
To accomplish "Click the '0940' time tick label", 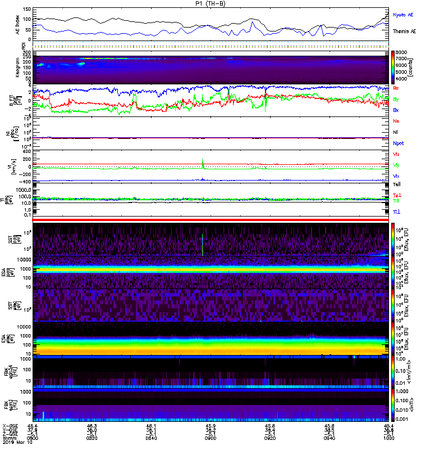I will (x=330, y=438).
